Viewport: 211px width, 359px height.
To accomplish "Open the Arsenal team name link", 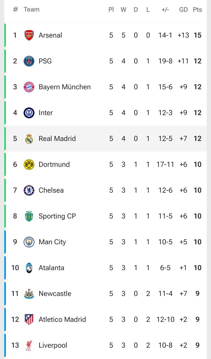I will pos(50,35).
